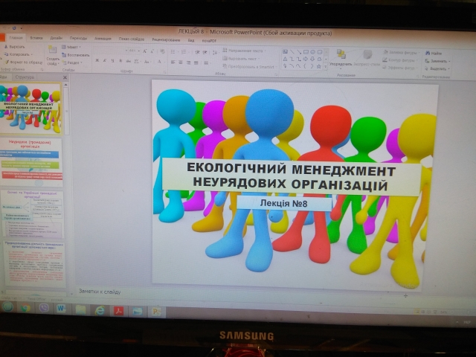Image resolution: width=476 pixels, height=357 pixels.
Task: Click the increase list level icon
Action: coord(205,53)
